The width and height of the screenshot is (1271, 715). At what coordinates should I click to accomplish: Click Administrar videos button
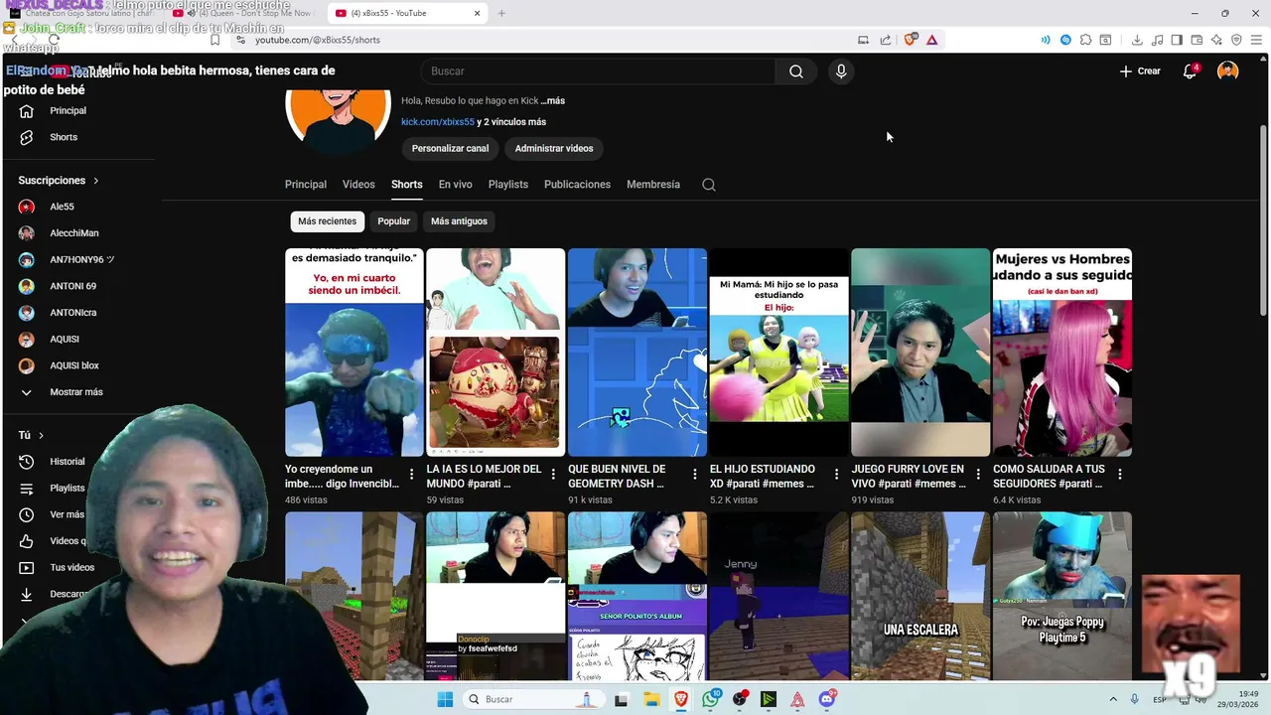click(x=554, y=148)
